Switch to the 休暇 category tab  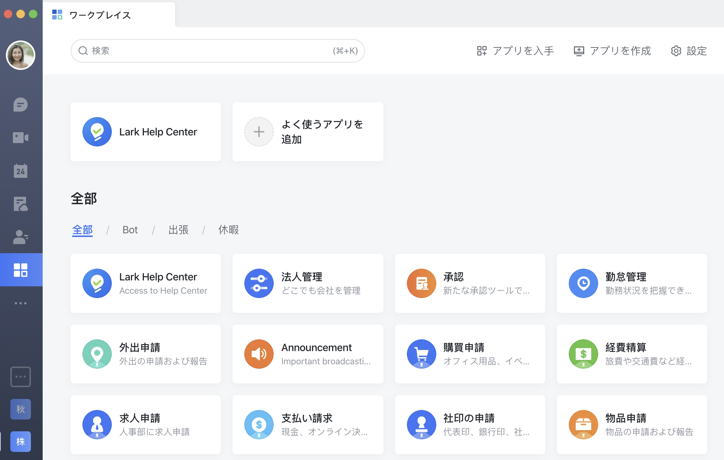pyautogui.click(x=228, y=230)
